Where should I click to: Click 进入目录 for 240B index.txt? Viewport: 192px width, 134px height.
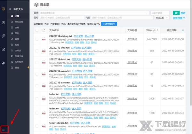point(76,94)
